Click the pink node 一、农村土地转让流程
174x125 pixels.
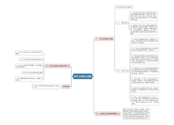coord(104,39)
